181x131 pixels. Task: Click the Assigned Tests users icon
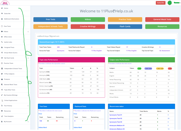coord(2,47)
